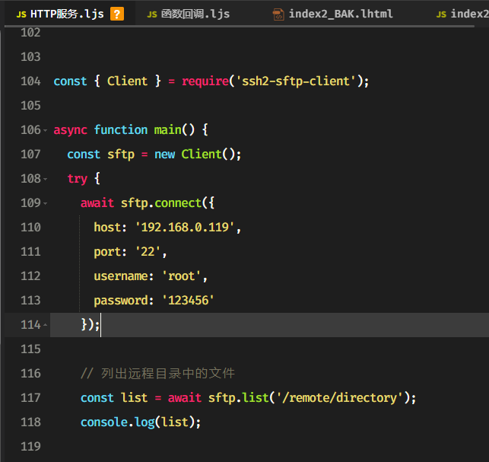Click the '192.168.0.119' host value

(185, 228)
